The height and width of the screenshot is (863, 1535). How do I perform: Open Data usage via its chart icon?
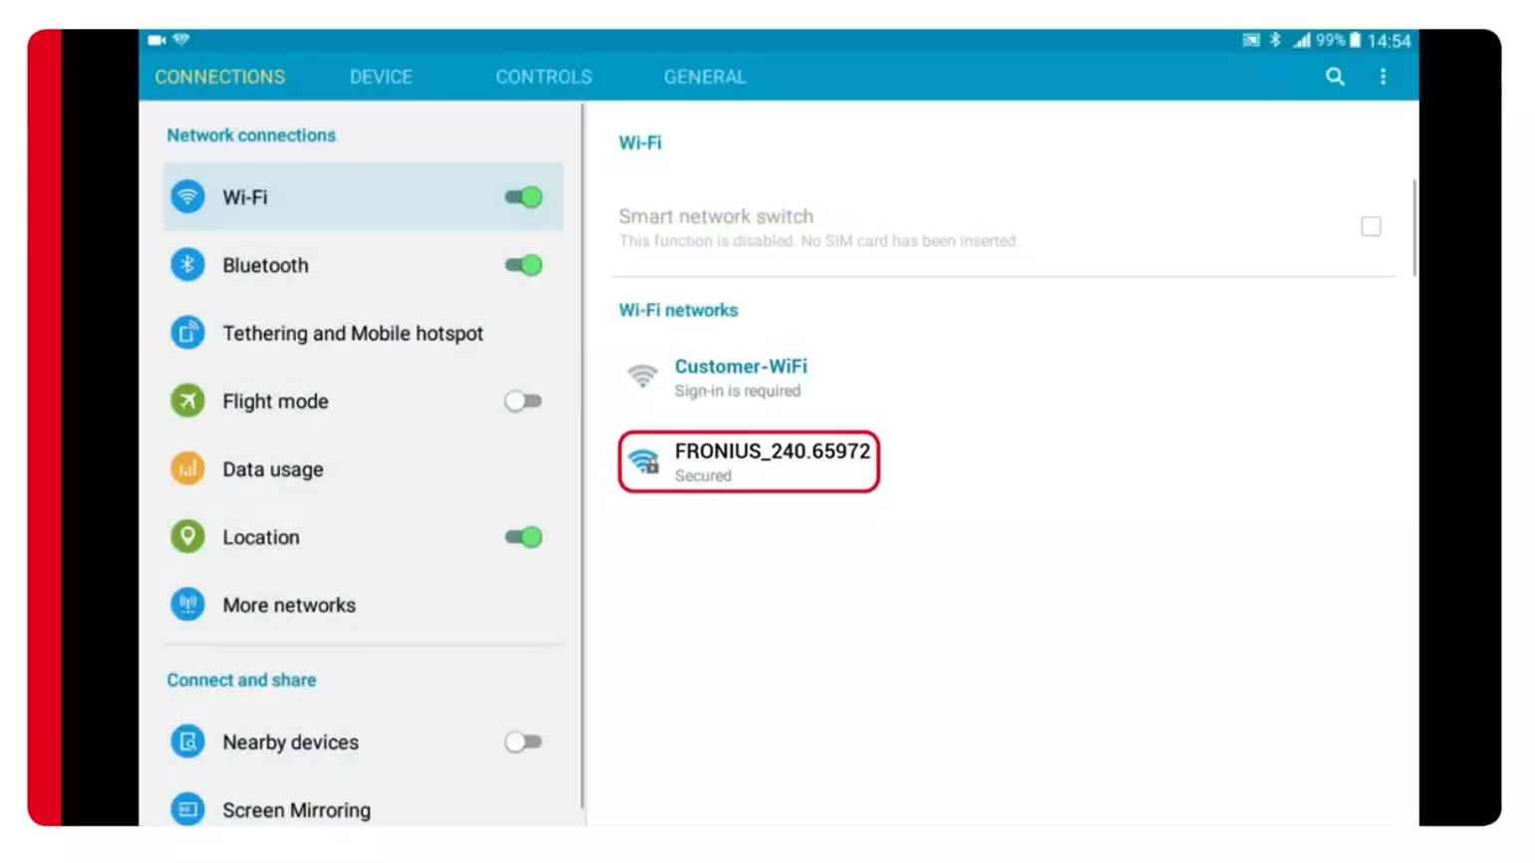tap(187, 468)
